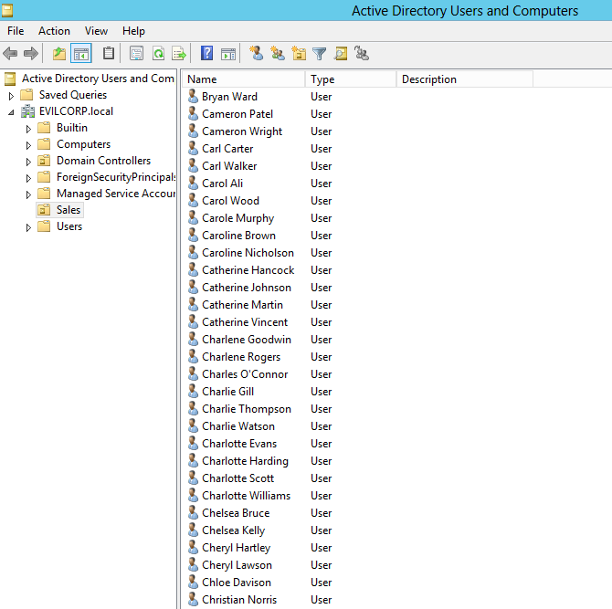This screenshot has width=612, height=609.
Task: Open Help via blue question mark icon
Action: [206, 54]
